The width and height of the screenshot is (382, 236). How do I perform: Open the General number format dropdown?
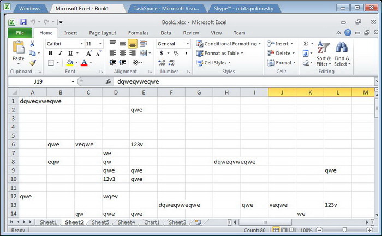click(x=188, y=44)
